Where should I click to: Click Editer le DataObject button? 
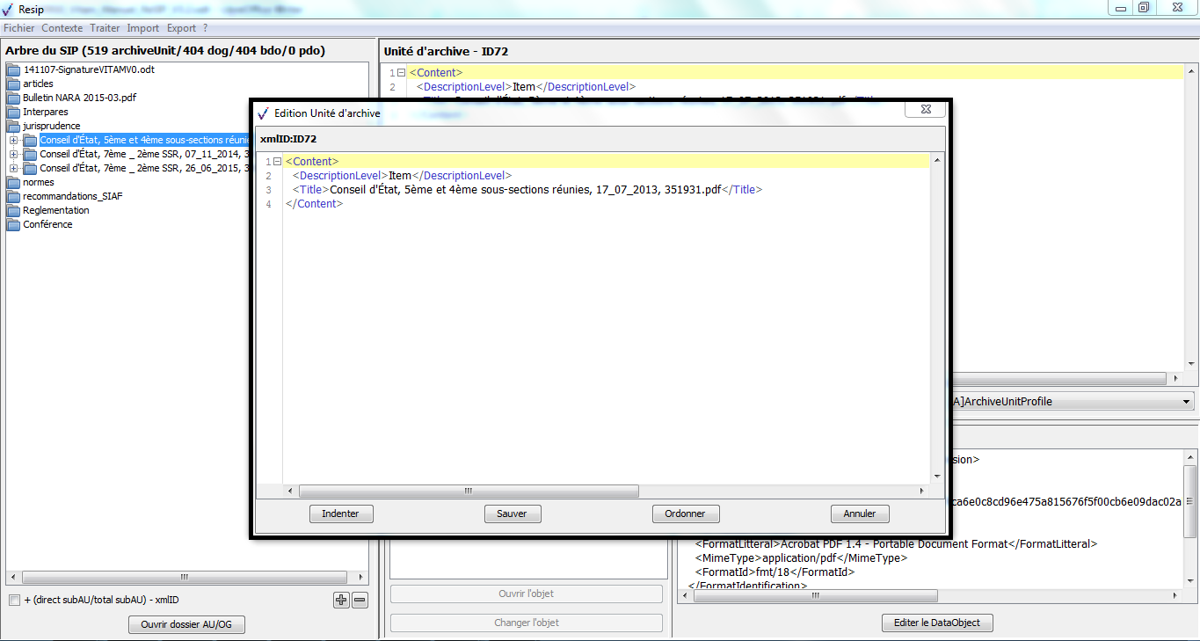click(937, 623)
